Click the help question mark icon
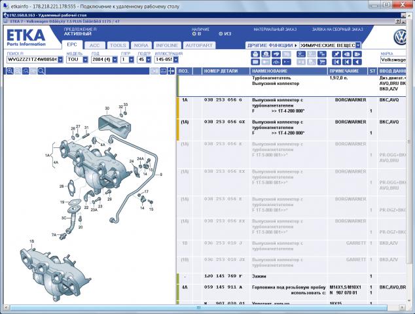 (398, 22)
